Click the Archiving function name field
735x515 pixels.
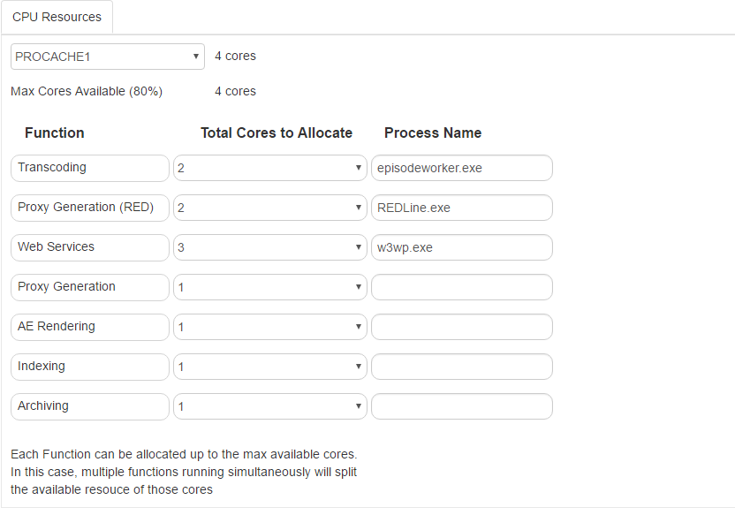pos(90,406)
